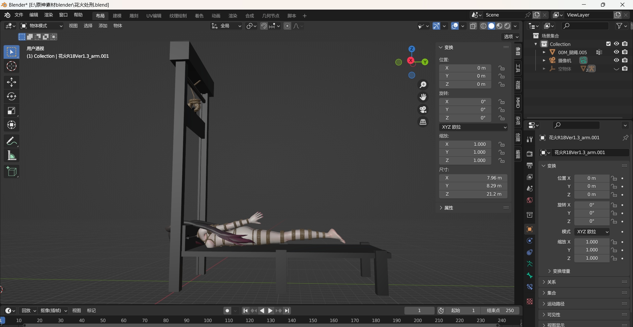Switch to the 动画 workspace tab
633x327 pixels.
point(216,16)
